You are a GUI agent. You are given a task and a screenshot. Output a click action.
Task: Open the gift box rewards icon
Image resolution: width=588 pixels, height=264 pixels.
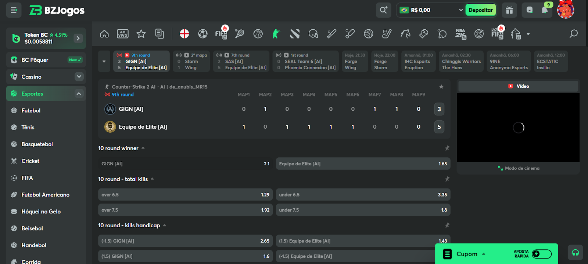click(509, 10)
